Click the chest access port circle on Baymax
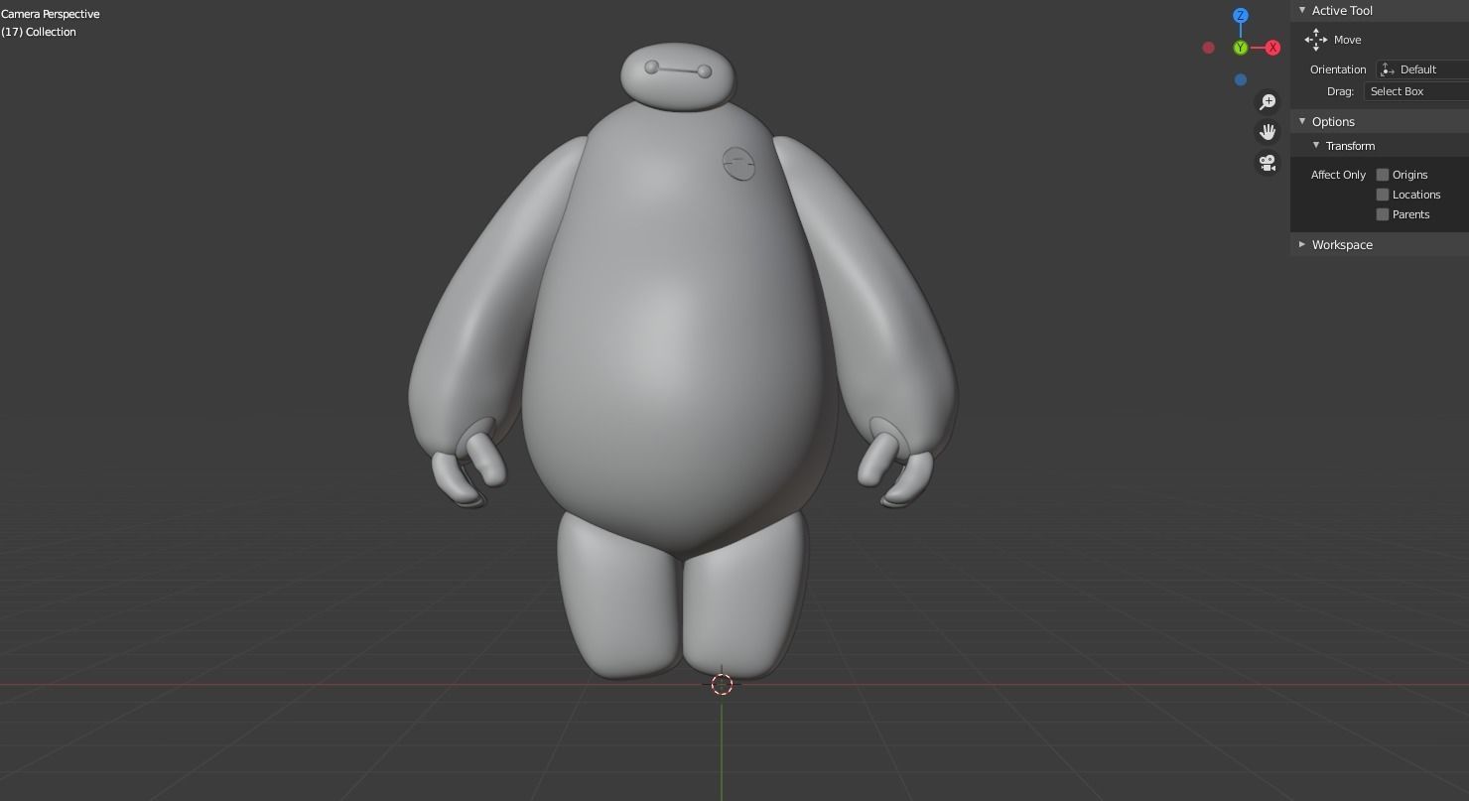Screen dimensions: 1469x801 [738, 164]
